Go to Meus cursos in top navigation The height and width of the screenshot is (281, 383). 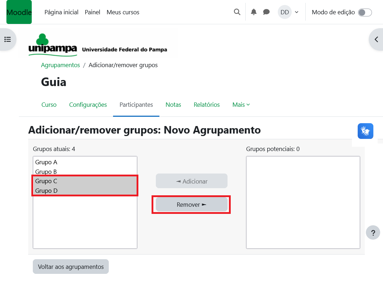click(x=123, y=12)
